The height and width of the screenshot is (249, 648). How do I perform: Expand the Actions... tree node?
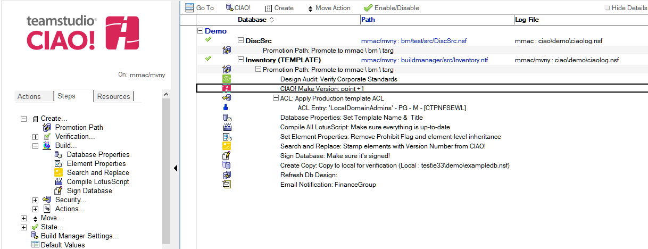coord(35,209)
